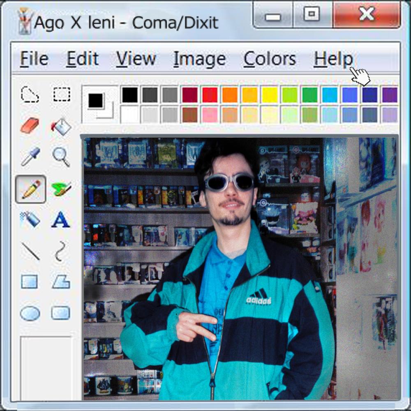Open the Edit menu
The width and height of the screenshot is (411, 411).
pyautogui.click(x=83, y=59)
